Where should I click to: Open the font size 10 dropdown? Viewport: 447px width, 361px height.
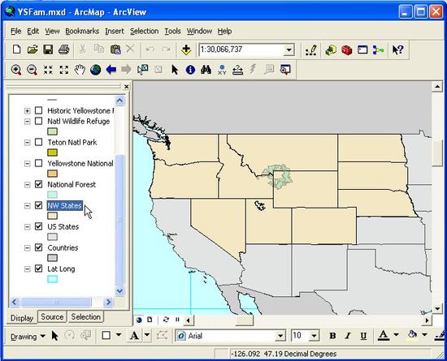pos(315,336)
